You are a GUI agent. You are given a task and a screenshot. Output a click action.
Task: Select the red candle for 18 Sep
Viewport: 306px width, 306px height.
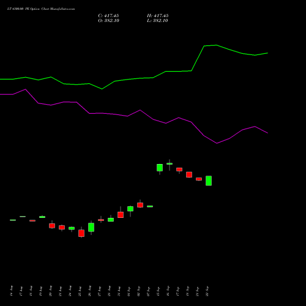(189, 174)
